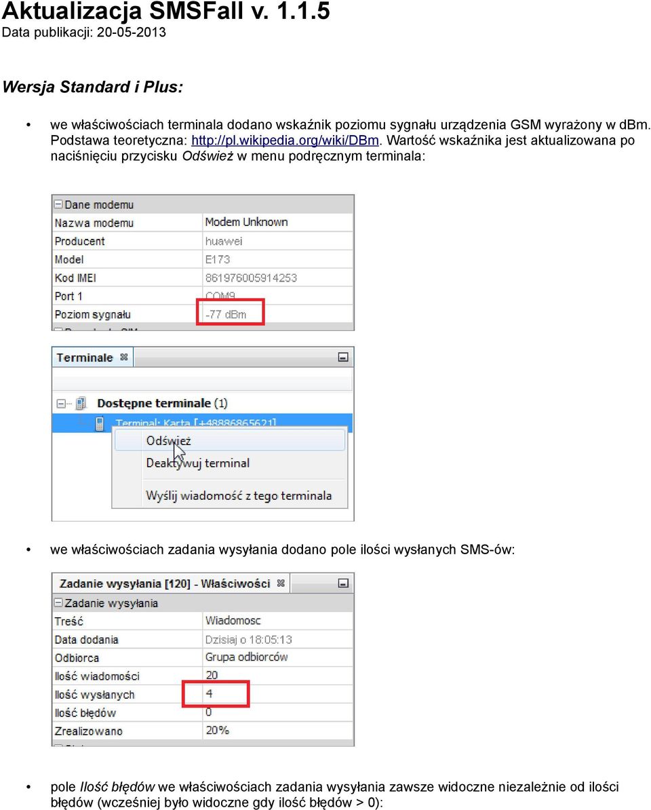Collapse the Zadanie wysyłania section
Viewport: 651px width, 810px height.
[x=58, y=603]
